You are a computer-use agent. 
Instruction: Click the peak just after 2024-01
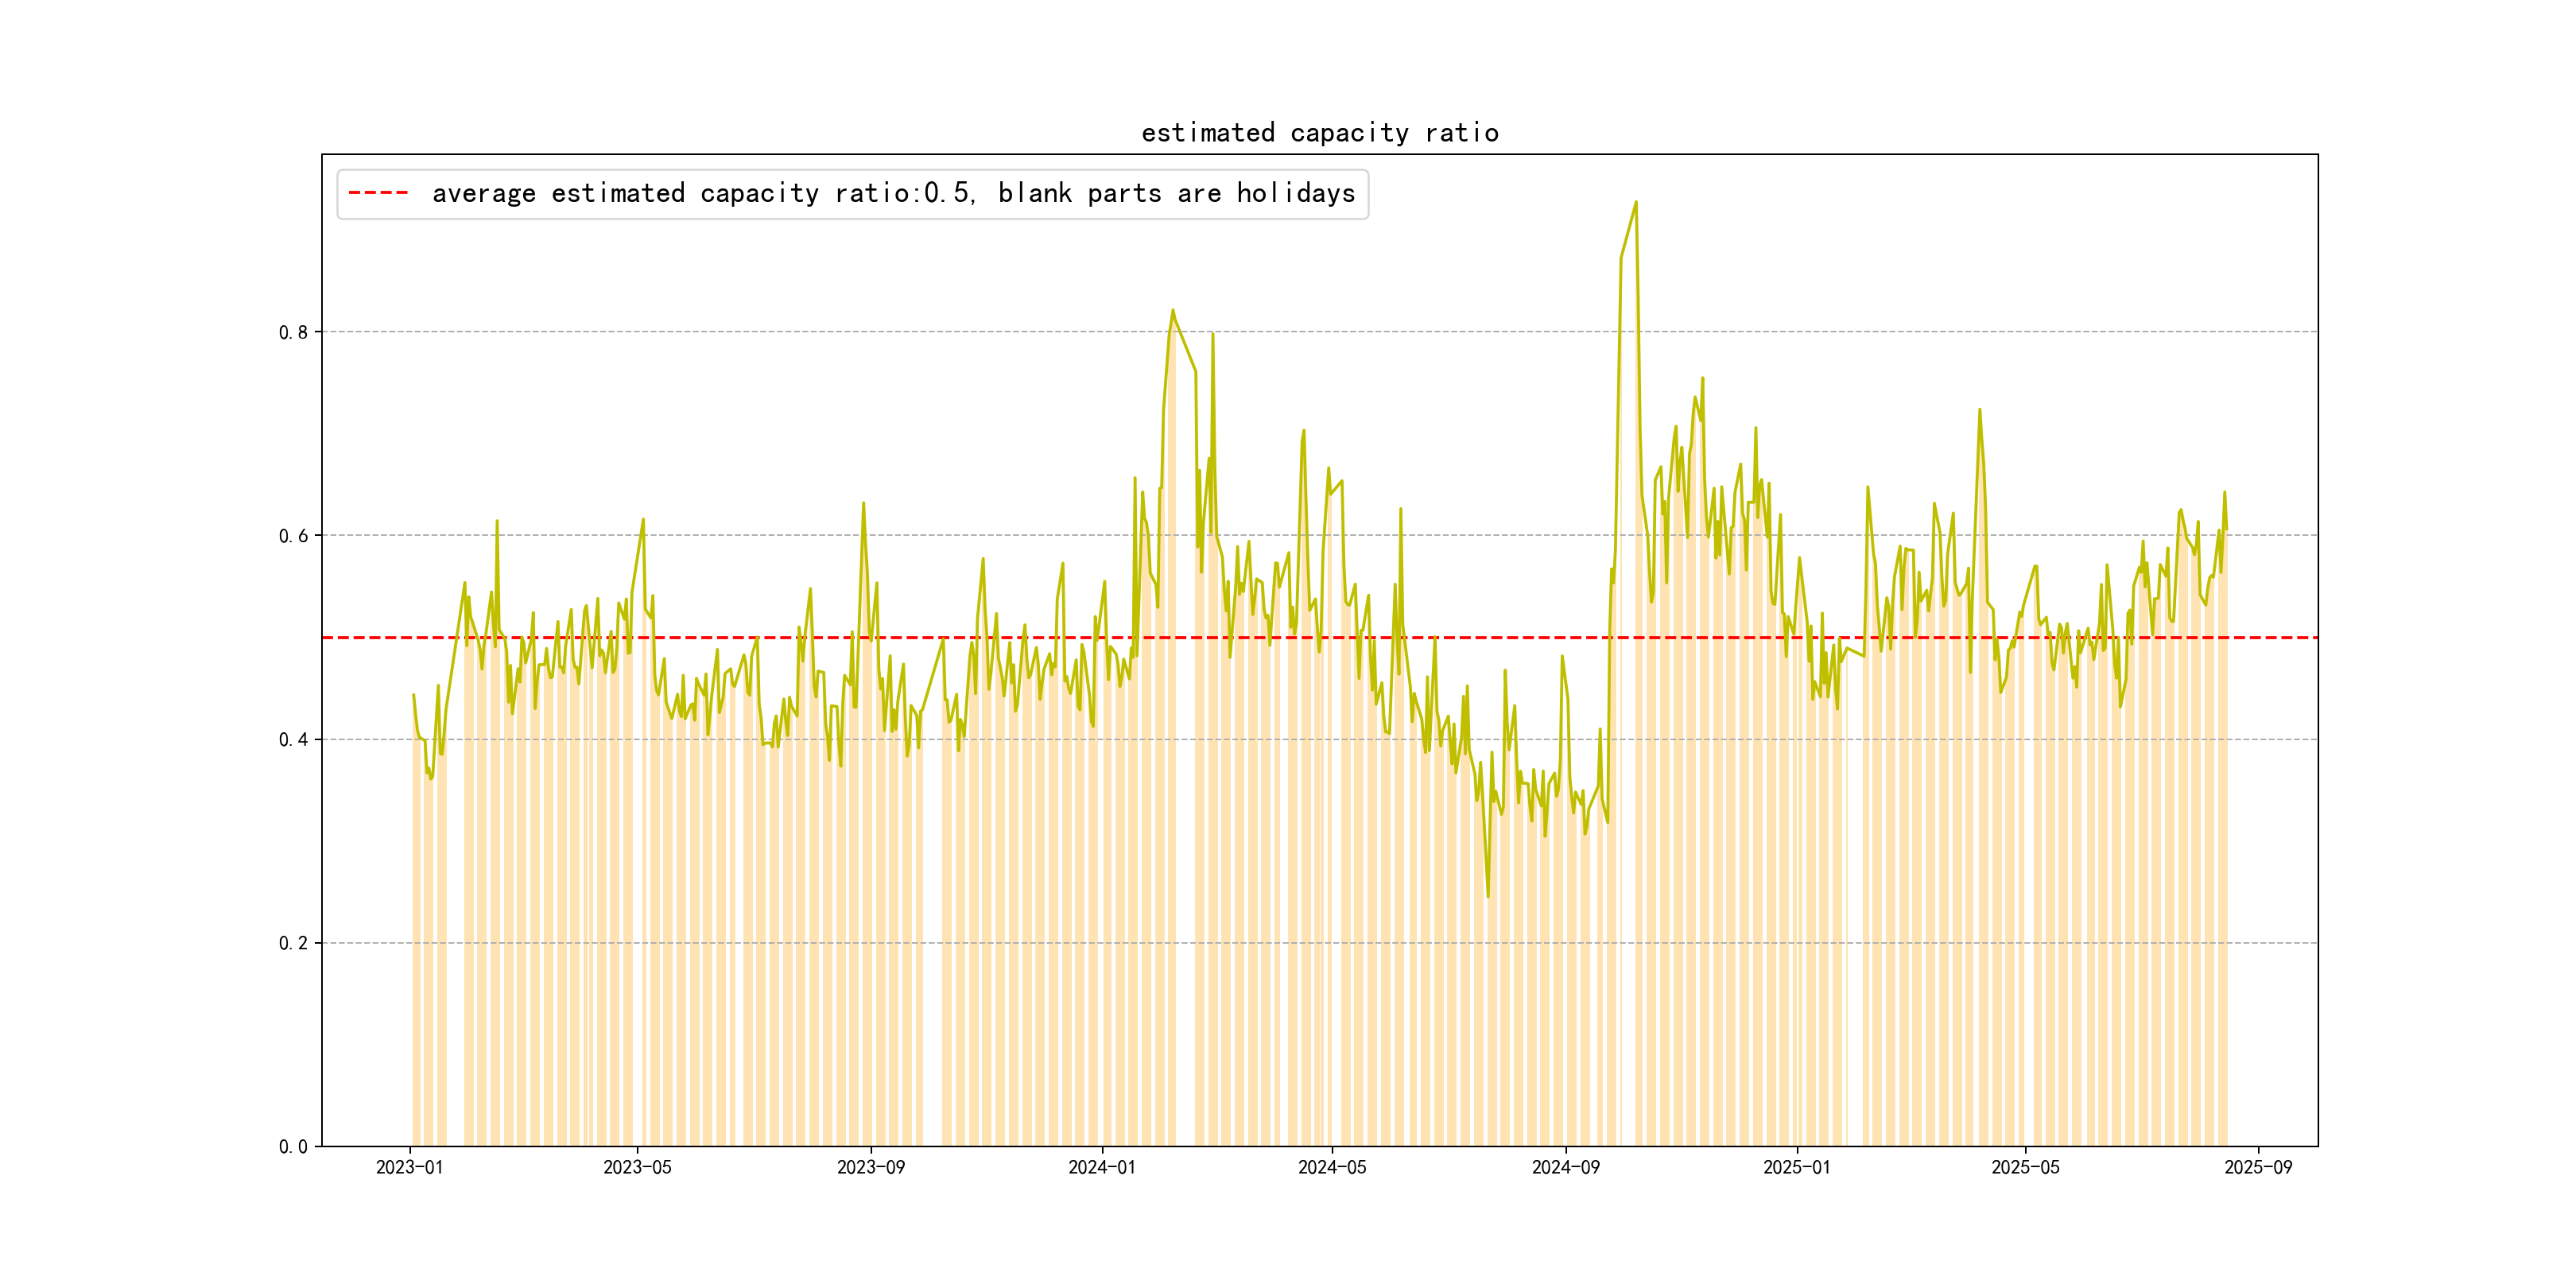pyautogui.click(x=1173, y=310)
